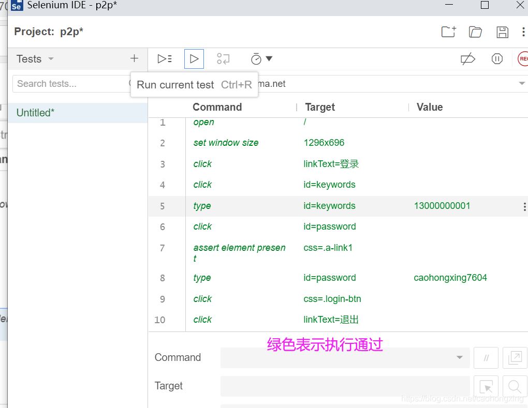The height and width of the screenshot is (408, 528).
Task: Click row number 10
Action: click(x=160, y=320)
